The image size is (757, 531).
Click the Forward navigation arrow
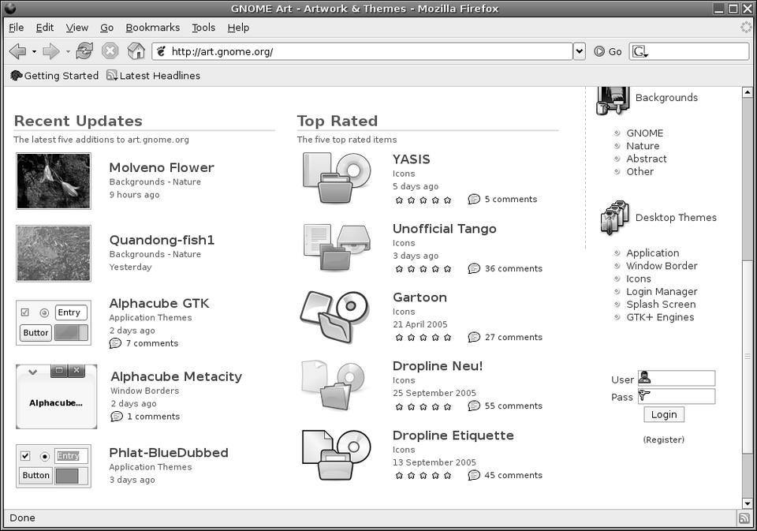pyautogui.click(x=50, y=51)
